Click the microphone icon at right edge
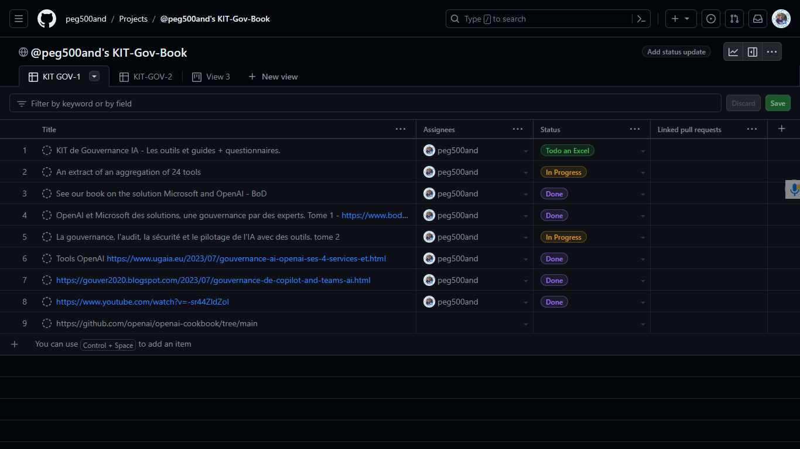The width and height of the screenshot is (800, 449). [x=794, y=189]
